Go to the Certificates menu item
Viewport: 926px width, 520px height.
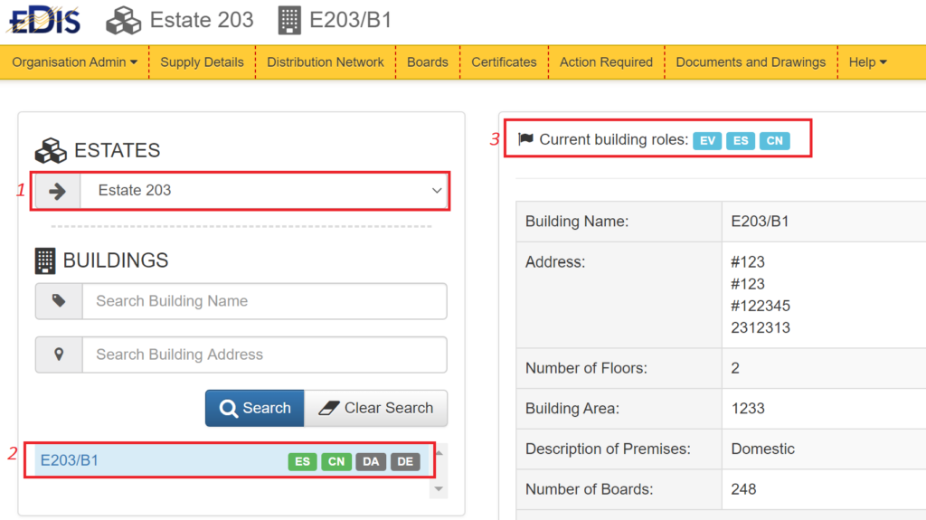pos(504,62)
